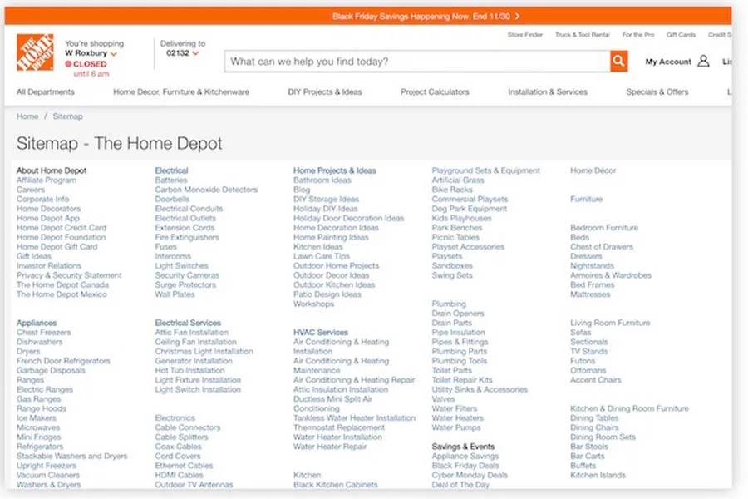Open Kitchen Islands link

[598, 475]
